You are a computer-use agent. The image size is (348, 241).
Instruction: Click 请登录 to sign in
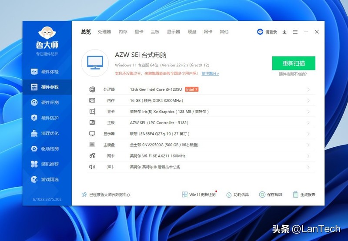[271, 32]
